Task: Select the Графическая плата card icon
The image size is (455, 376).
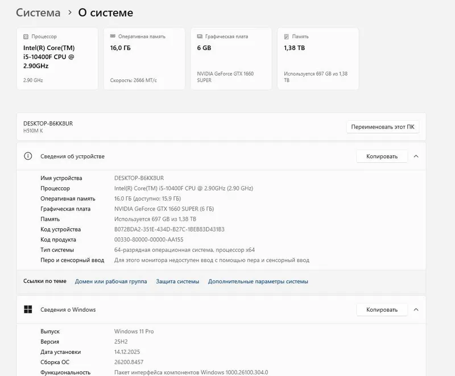Action: click(x=200, y=36)
